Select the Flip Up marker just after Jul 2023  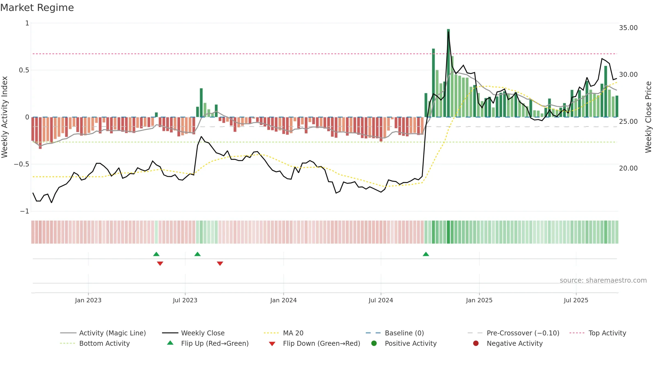(x=198, y=254)
